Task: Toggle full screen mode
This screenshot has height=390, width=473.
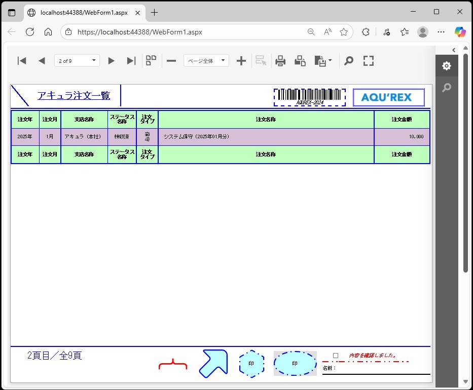Action: [x=369, y=61]
